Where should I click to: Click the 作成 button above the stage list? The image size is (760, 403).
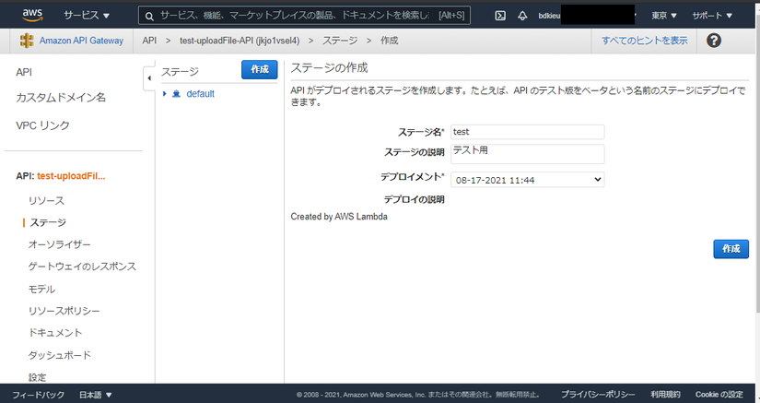coord(259,69)
